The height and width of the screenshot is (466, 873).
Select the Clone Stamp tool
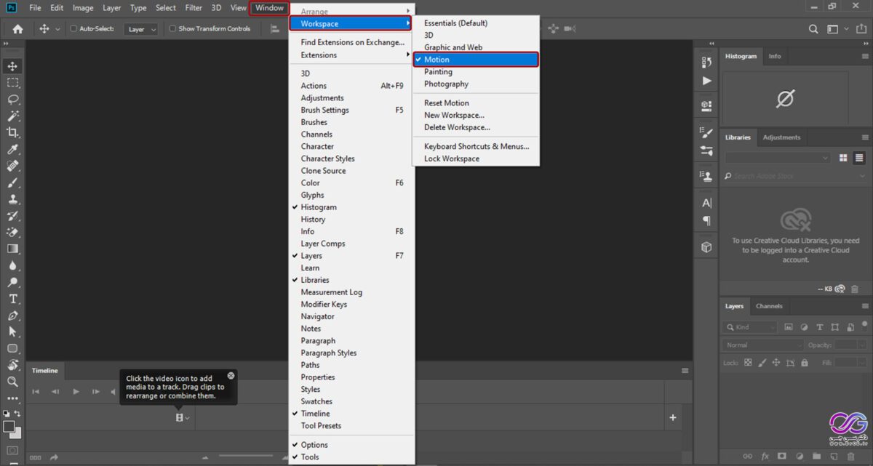pyautogui.click(x=12, y=199)
